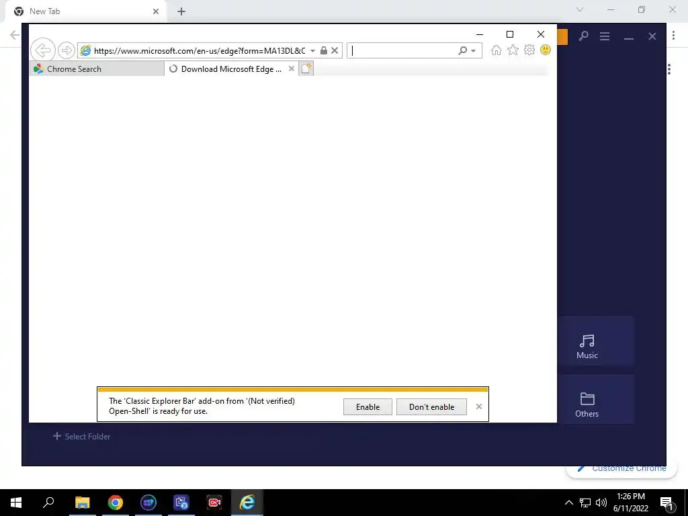The height and width of the screenshot is (516, 688).
Task: Open hamburger menu in dark app
Action: (x=605, y=36)
